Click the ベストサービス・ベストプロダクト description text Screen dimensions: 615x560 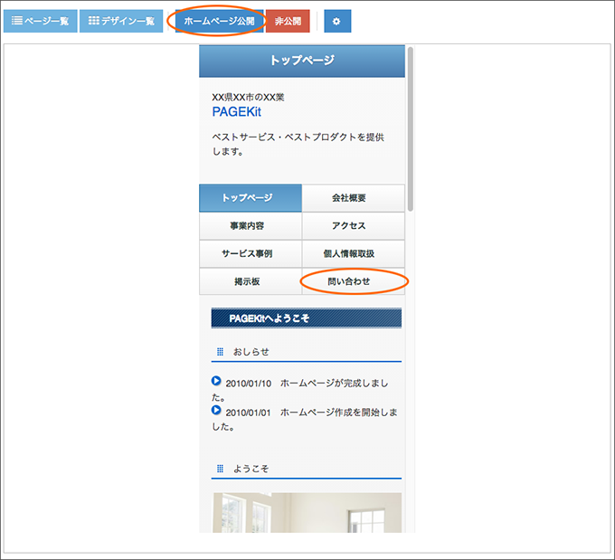coord(298,144)
